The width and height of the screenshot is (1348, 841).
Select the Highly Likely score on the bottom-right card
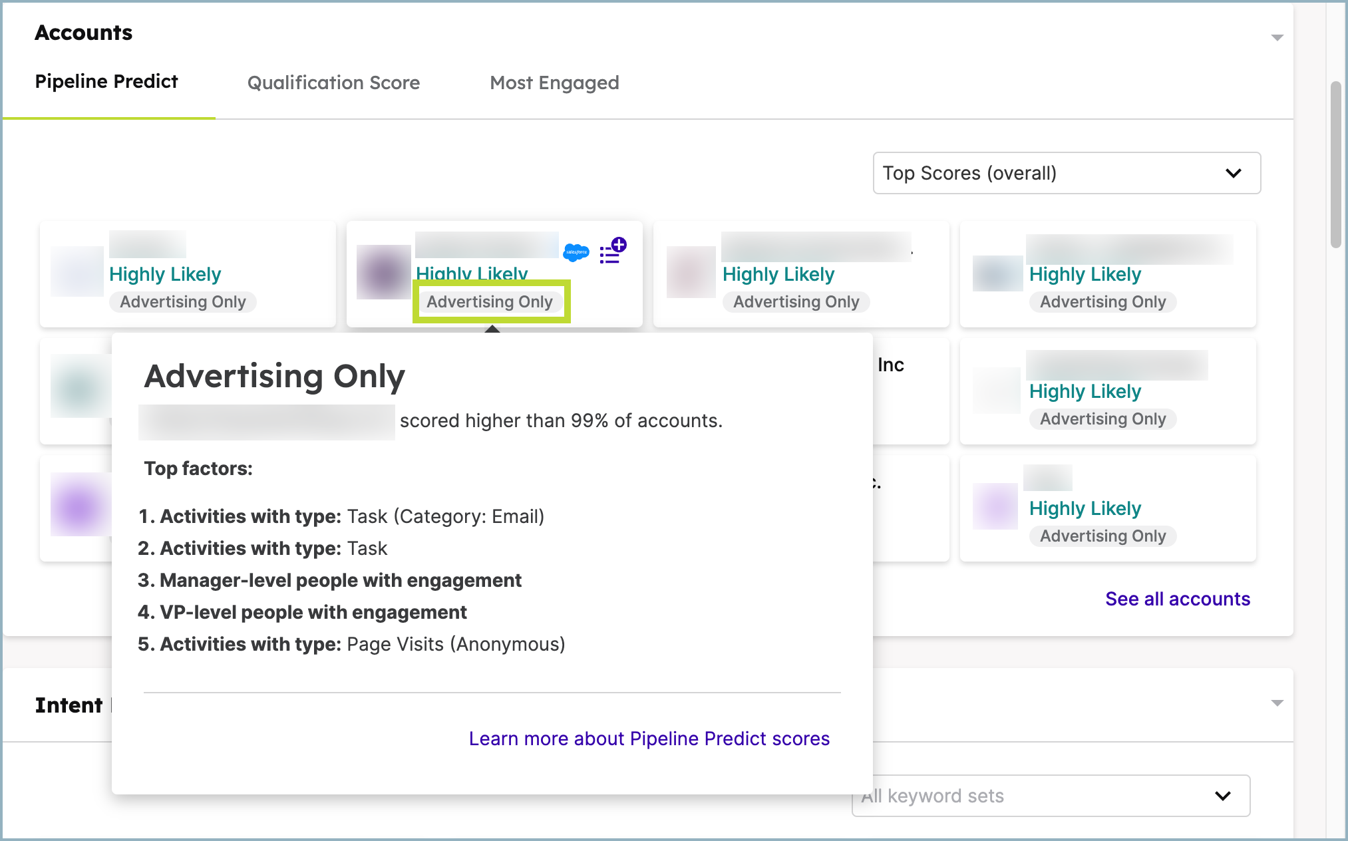[1084, 508]
